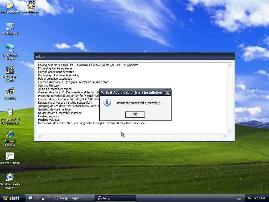
Task: Click the Setup taskbar button
Action: (x=116, y=198)
